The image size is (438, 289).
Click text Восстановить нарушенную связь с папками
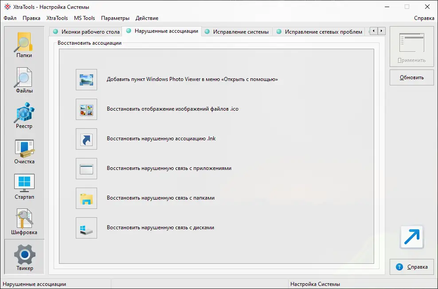click(160, 198)
